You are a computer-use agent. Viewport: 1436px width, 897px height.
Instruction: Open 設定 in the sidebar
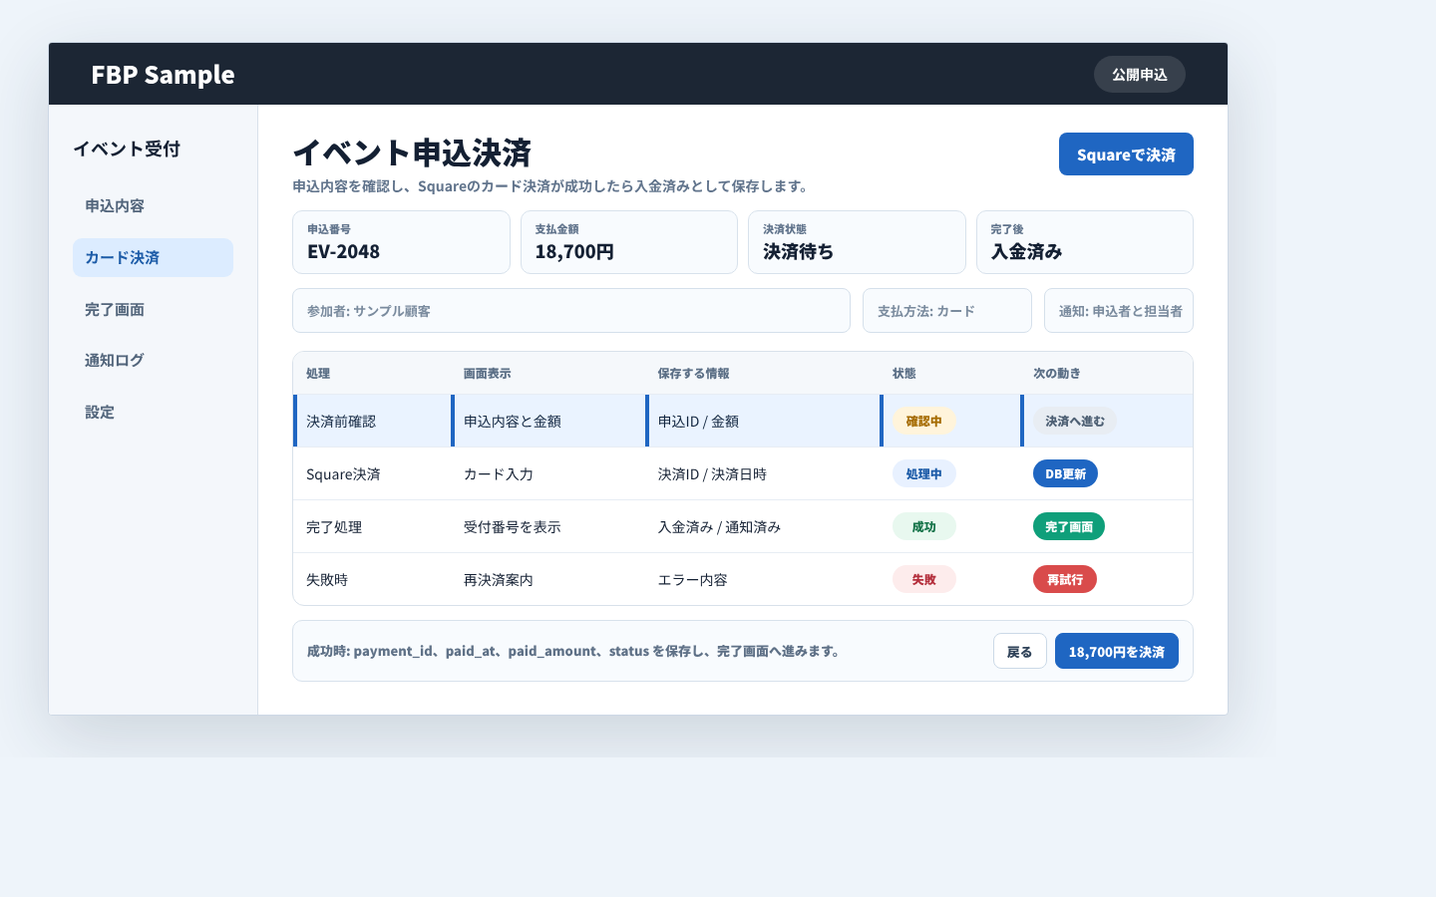tap(153, 412)
